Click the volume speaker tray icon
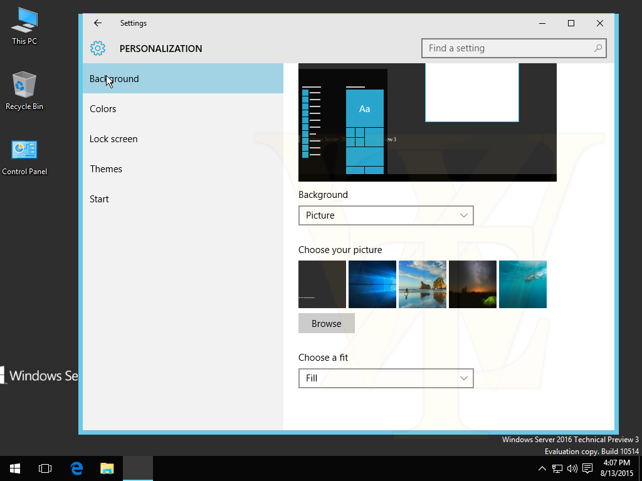This screenshot has width=642, height=481. click(572, 468)
